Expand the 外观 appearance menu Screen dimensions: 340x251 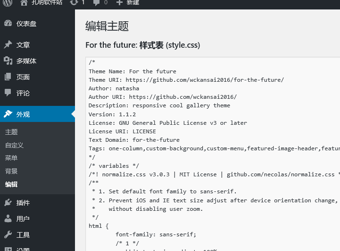[23, 114]
